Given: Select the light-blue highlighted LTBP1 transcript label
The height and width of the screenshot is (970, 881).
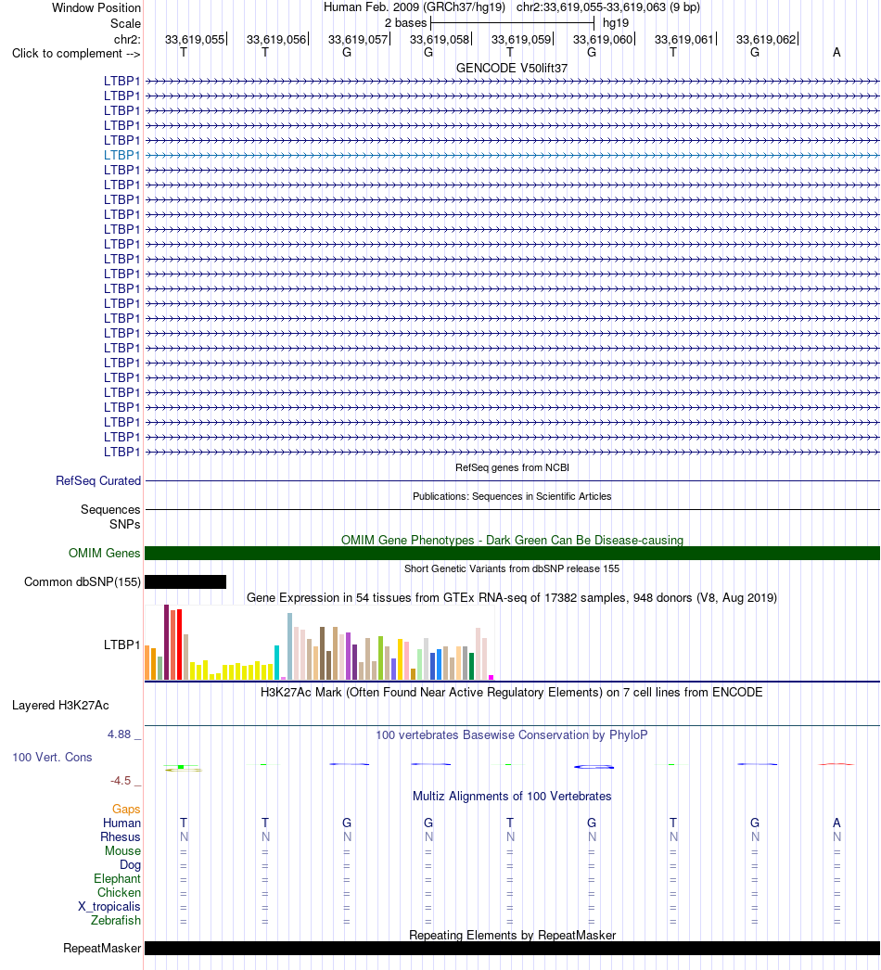Looking at the screenshot, I should [121, 155].
